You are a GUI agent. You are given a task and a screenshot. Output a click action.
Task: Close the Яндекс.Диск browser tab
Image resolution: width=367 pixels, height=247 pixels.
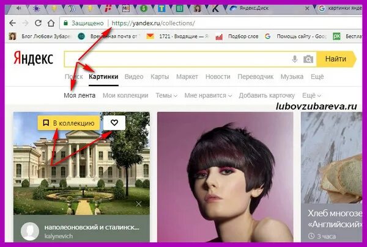(307, 9)
